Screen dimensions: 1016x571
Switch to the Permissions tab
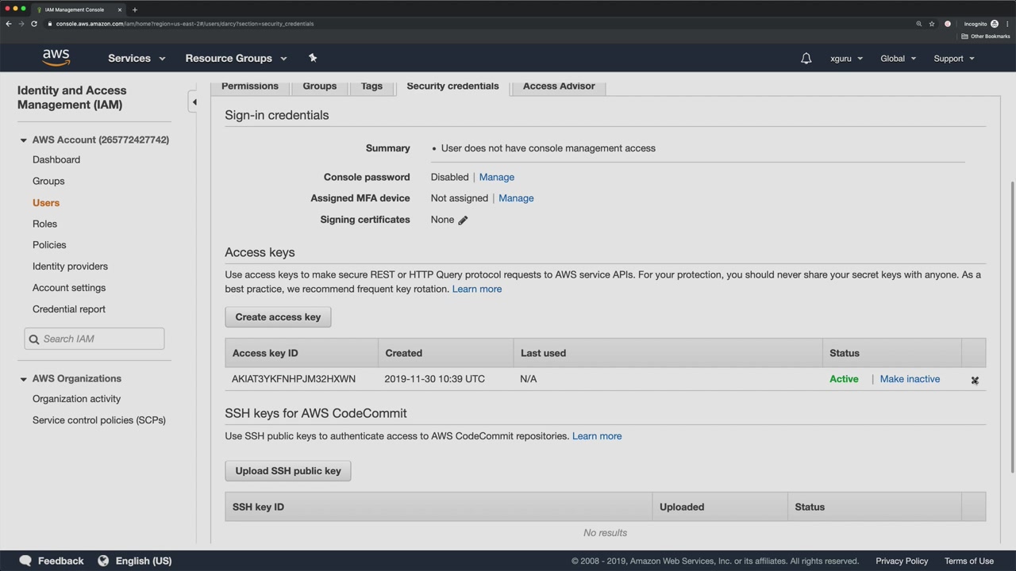coord(250,86)
